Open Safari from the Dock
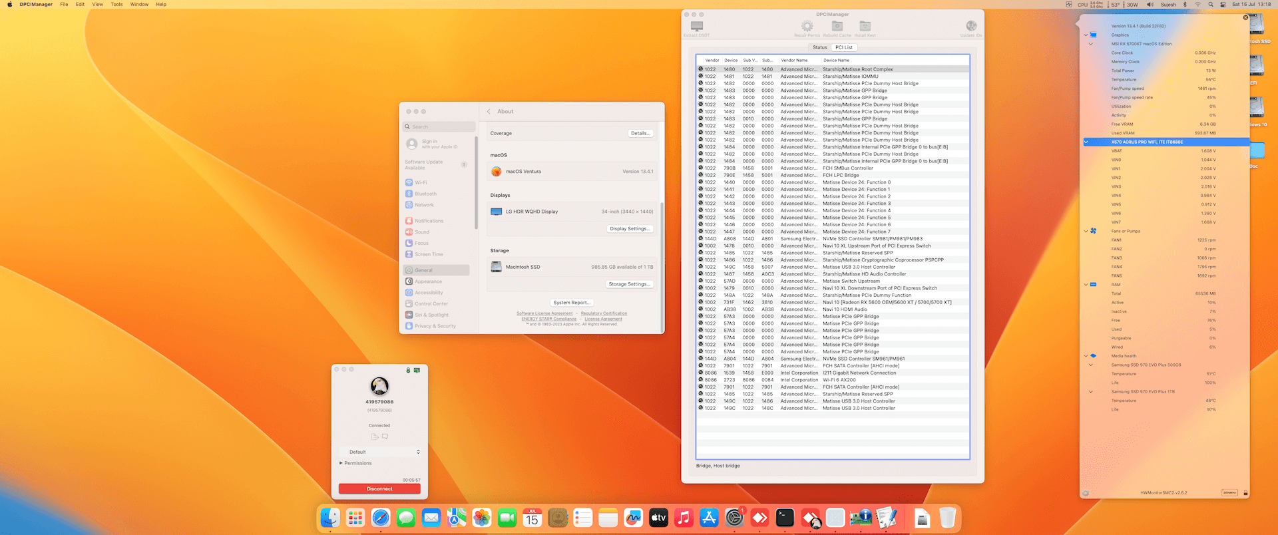The image size is (1278, 535). (x=381, y=518)
